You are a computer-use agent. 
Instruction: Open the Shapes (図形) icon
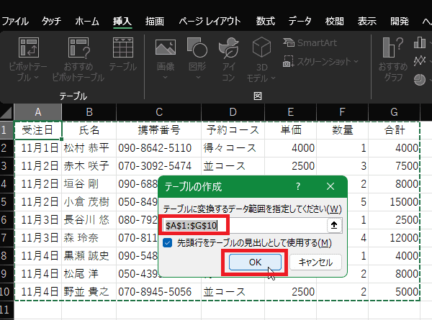pyautogui.click(x=197, y=49)
